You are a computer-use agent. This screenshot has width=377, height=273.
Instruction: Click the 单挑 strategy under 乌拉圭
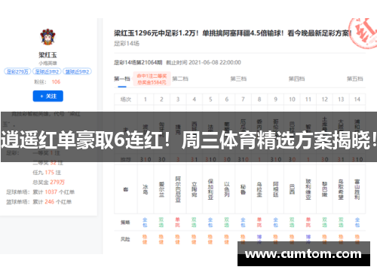tap(259, 222)
